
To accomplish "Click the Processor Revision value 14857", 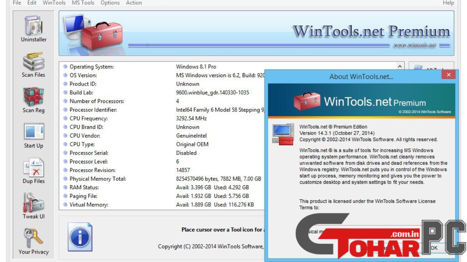I will [x=183, y=170].
